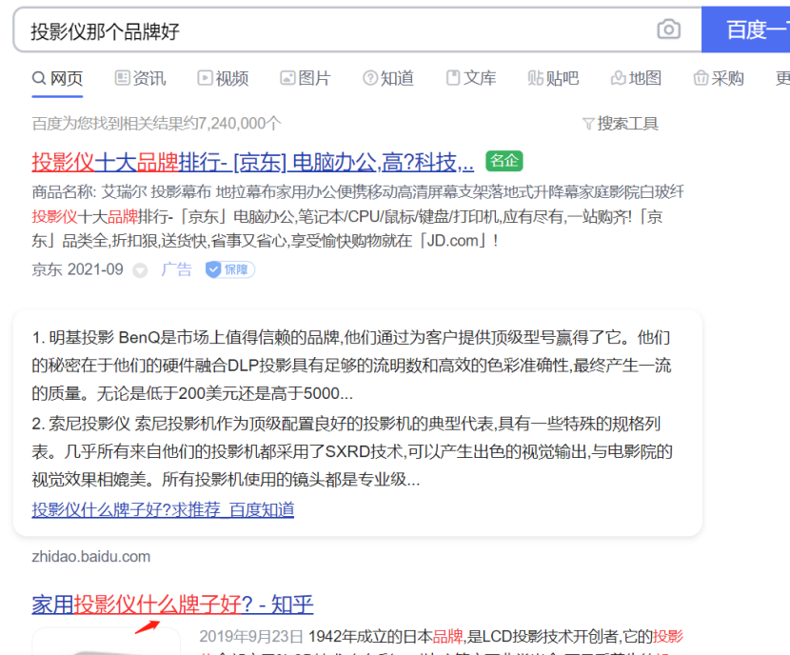The image size is (790, 655).
Task: Select the 网页 tab
Action: click(x=57, y=79)
